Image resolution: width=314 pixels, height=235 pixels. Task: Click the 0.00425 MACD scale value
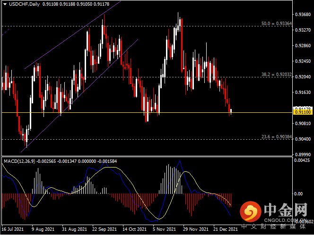click(x=303, y=160)
